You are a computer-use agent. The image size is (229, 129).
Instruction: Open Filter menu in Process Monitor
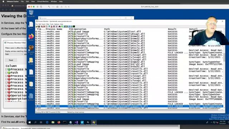48,24
